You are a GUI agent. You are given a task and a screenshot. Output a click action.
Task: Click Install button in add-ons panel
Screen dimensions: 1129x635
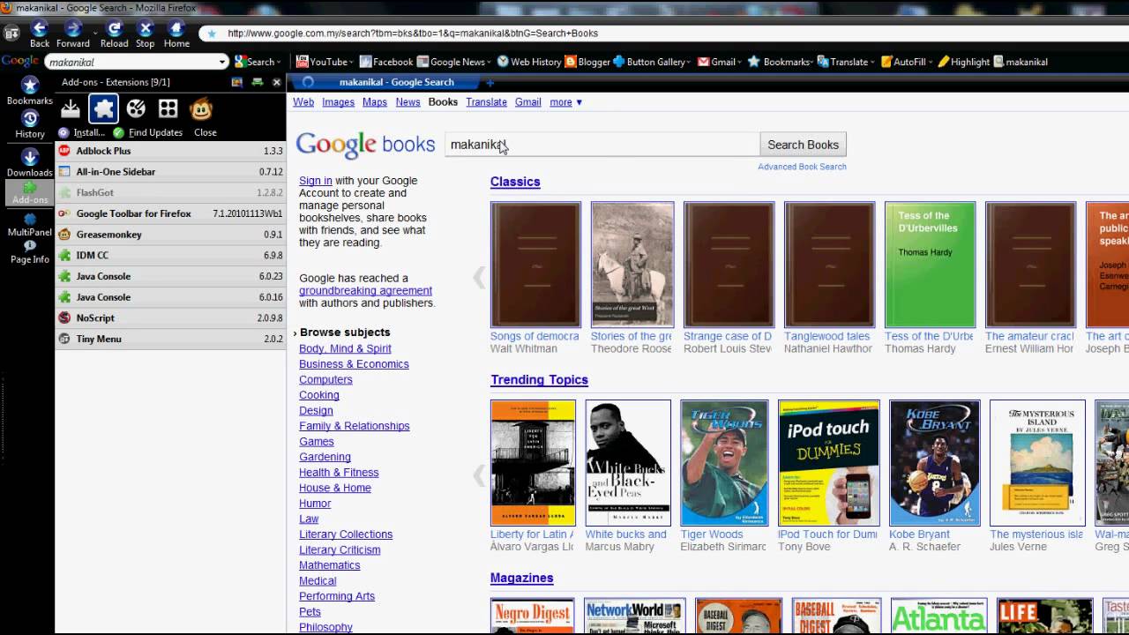pos(81,132)
